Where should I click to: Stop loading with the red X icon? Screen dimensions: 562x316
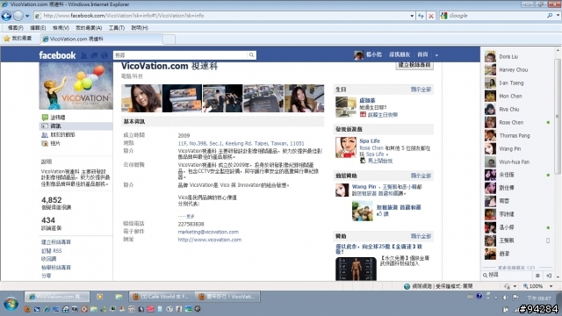click(431, 16)
